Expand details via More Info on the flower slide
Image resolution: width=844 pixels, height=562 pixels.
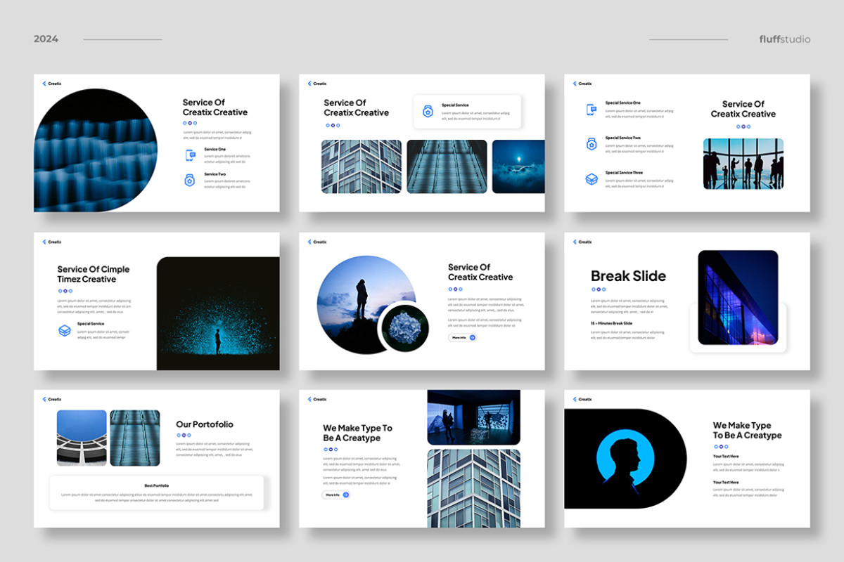[461, 337]
